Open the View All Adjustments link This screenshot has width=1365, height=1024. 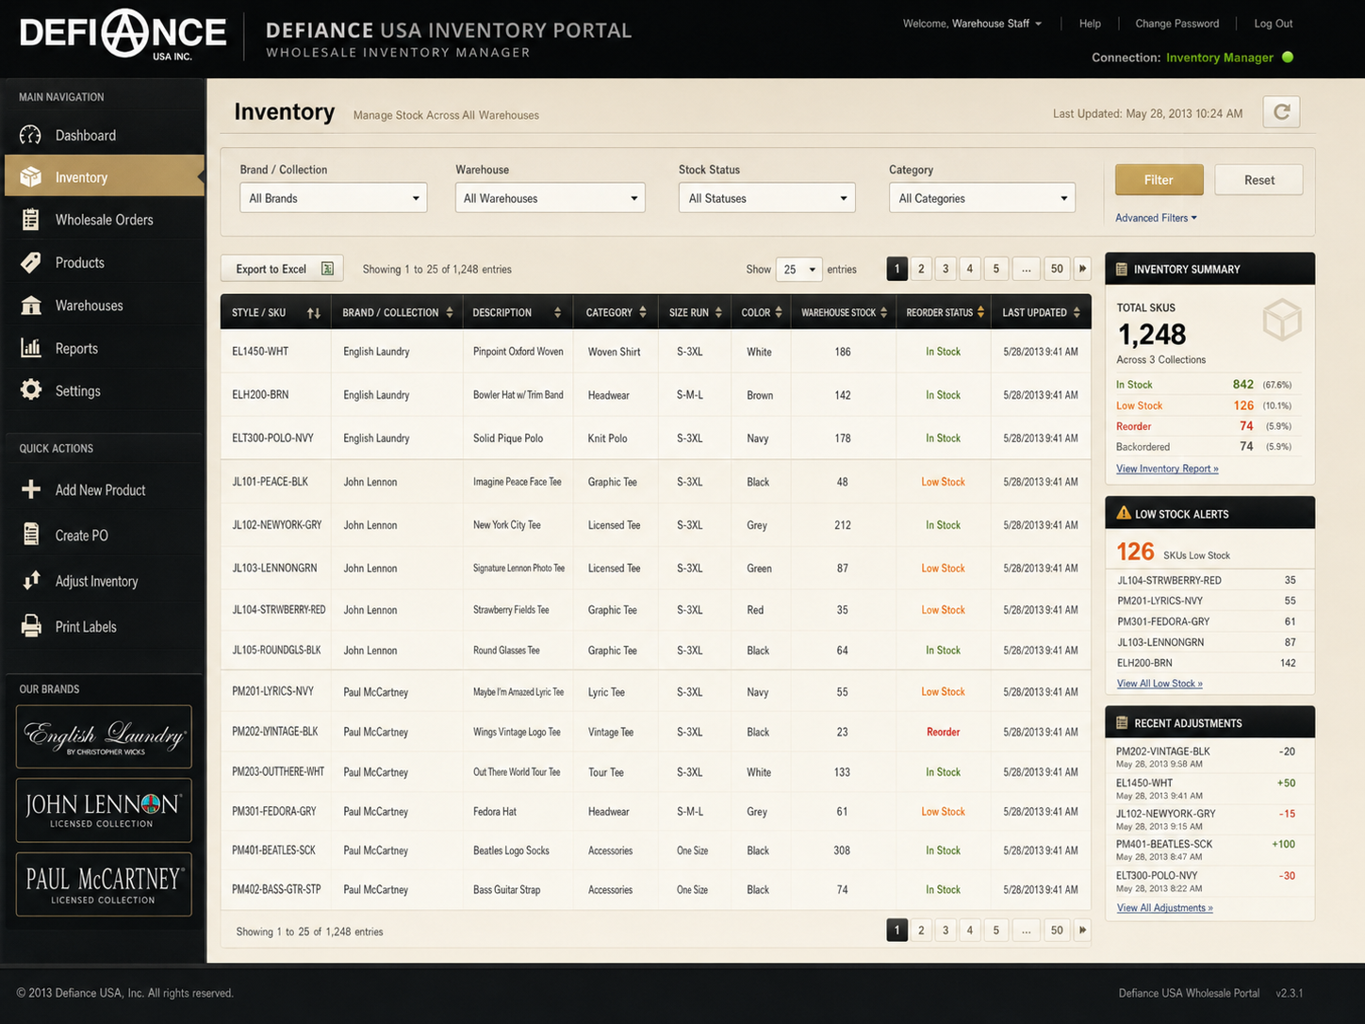coord(1165,908)
